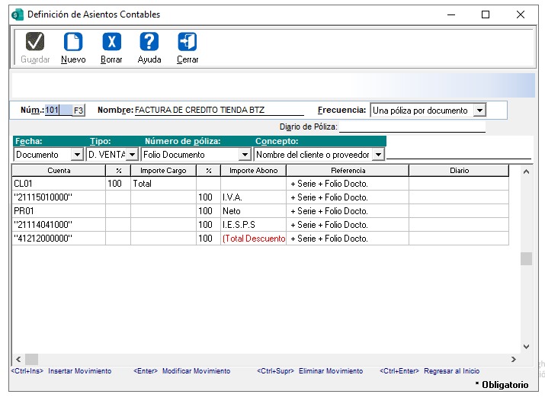Screen dimensions: 545x407
Task: Open the Ayuda help icon
Action: [149, 42]
